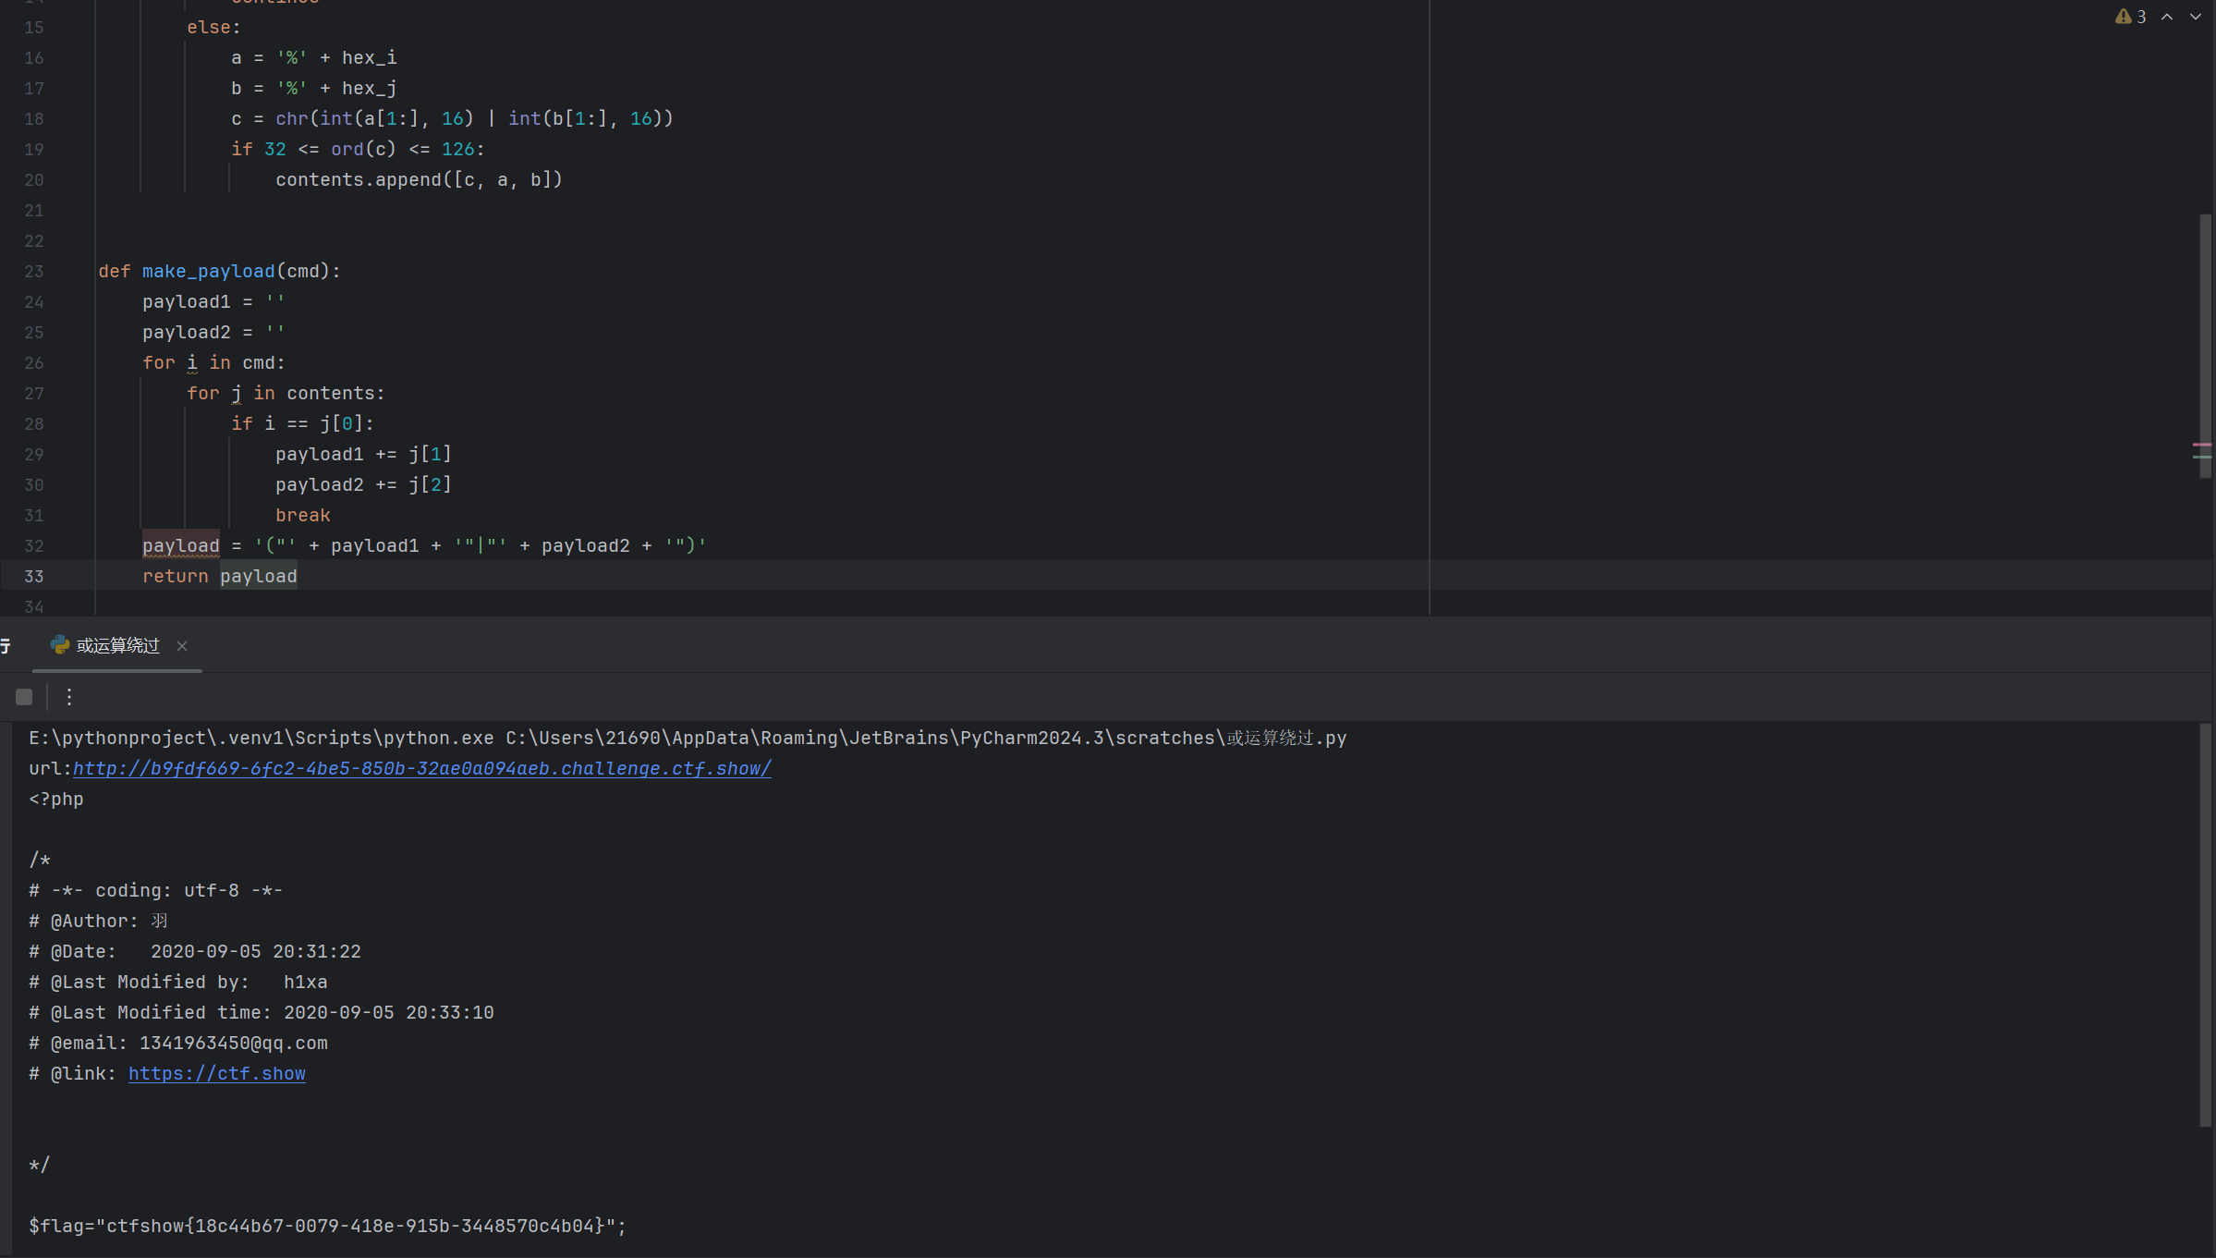2216x1258 pixels.
Task: Stop the running script with stop button
Action: pos(24,697)
